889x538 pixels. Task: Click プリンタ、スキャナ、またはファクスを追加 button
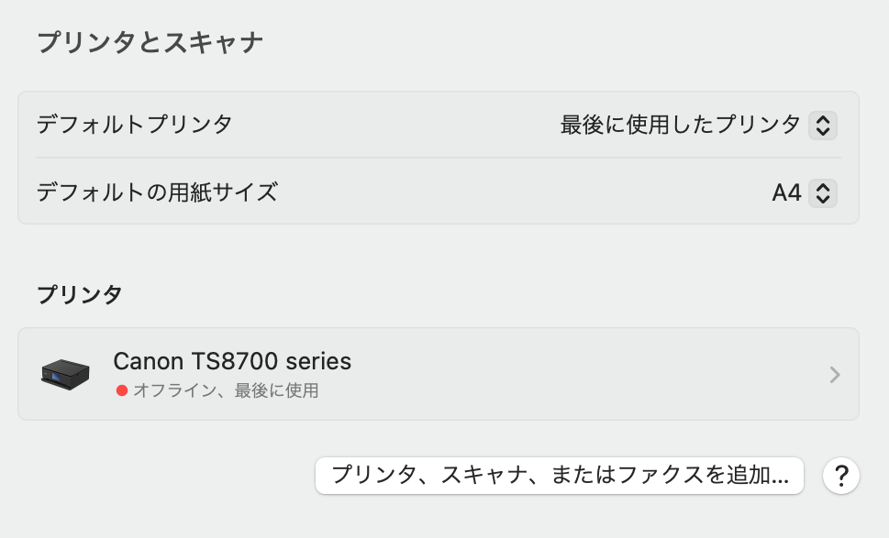point(560,476)
